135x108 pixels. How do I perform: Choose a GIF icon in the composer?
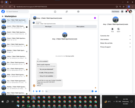pyautogui.click(x=43, y=91)
